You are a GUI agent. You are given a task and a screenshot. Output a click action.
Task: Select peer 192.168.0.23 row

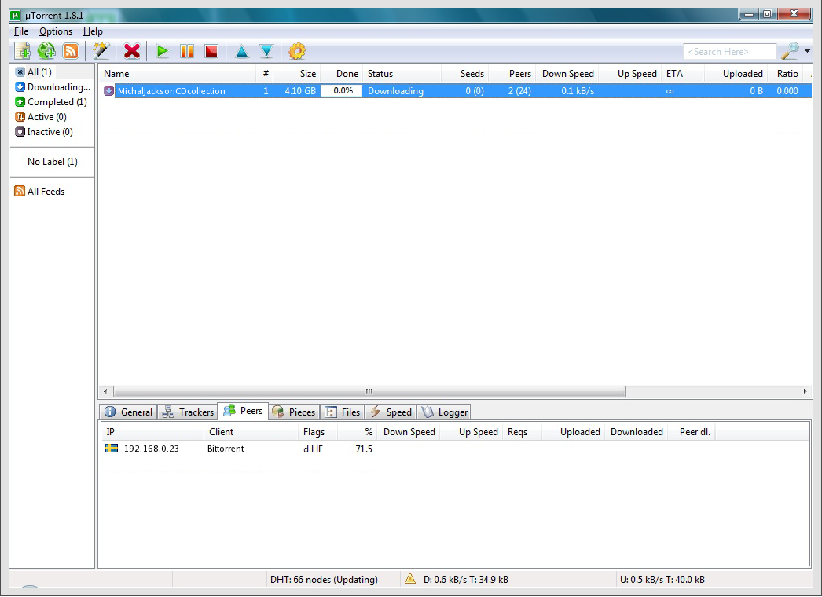[455, 449]
